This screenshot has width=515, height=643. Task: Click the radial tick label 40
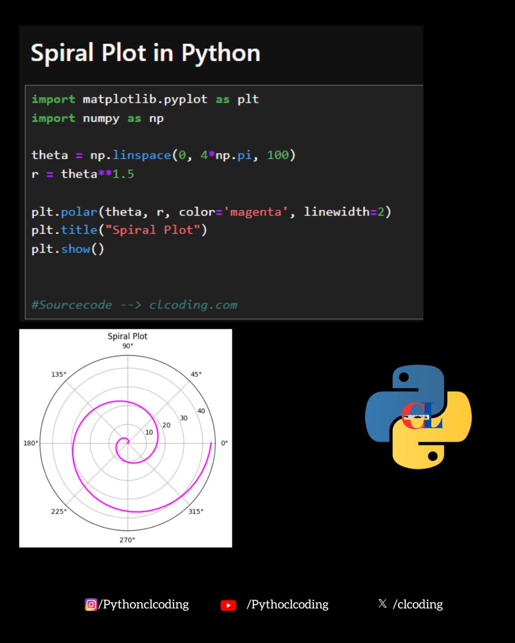point(201,411)
